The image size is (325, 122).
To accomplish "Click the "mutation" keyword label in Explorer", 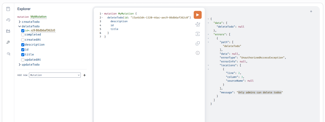I will [23, 17].
